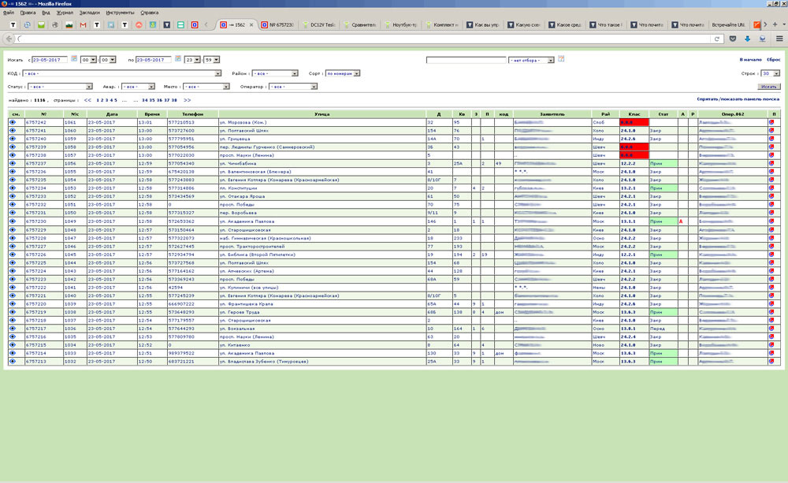View record 6757237 via its eye icon
This screenshot has width=788, height=483.
click(13, 163)
